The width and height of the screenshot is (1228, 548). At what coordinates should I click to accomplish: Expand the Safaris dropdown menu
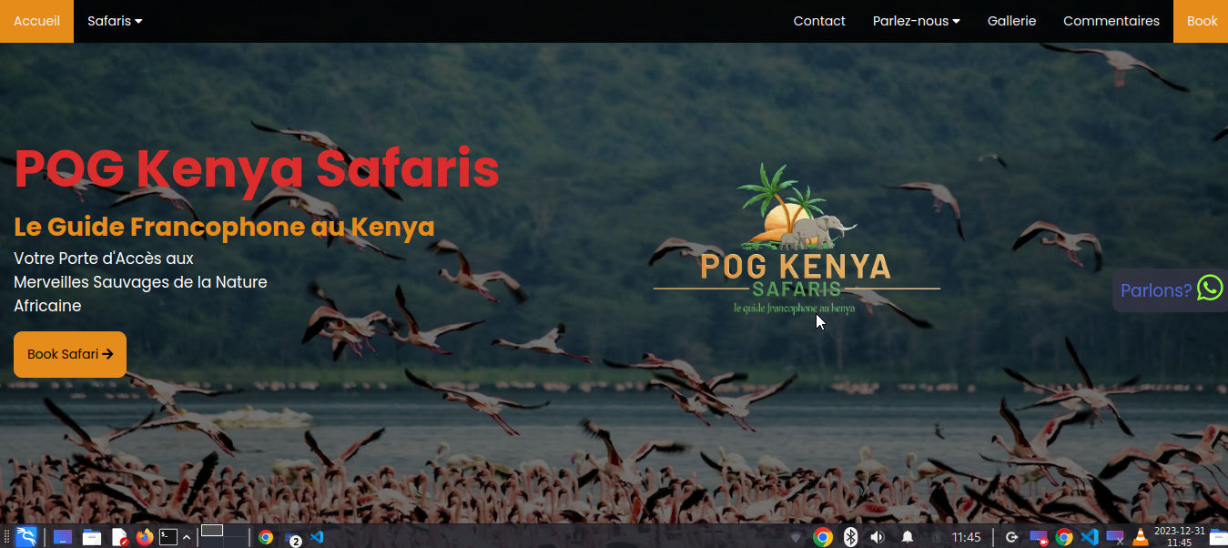tap(115, 21)
